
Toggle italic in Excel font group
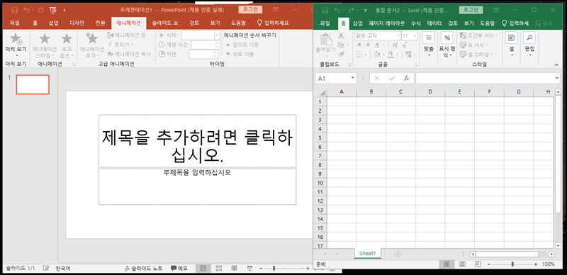(x=368, y=45)
